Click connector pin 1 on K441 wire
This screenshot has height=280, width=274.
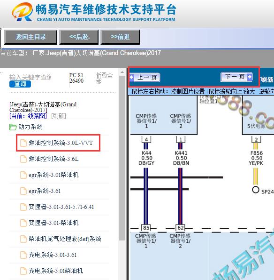coord(181,139)
